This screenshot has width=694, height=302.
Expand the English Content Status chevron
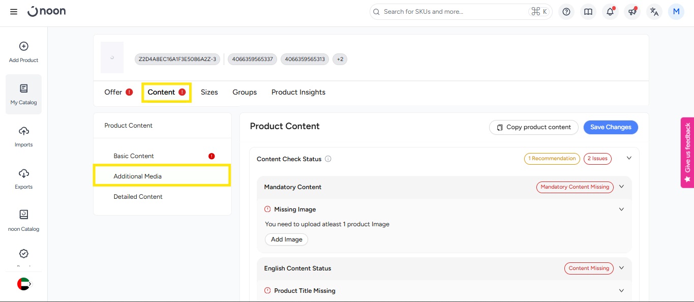[x=621, y=268]
